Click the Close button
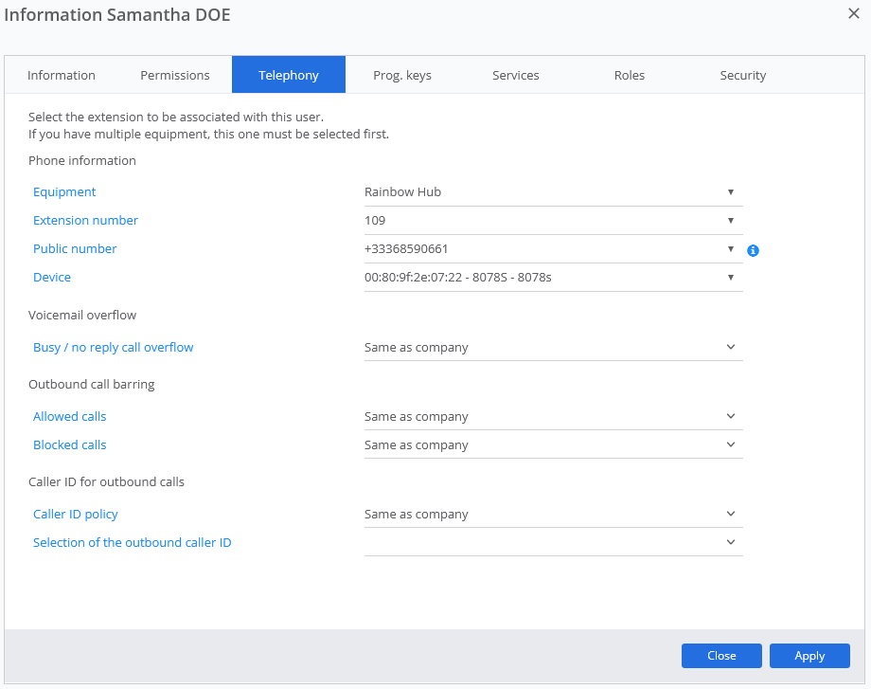Screen dimensions: 871x689 [x=721, y=656]
